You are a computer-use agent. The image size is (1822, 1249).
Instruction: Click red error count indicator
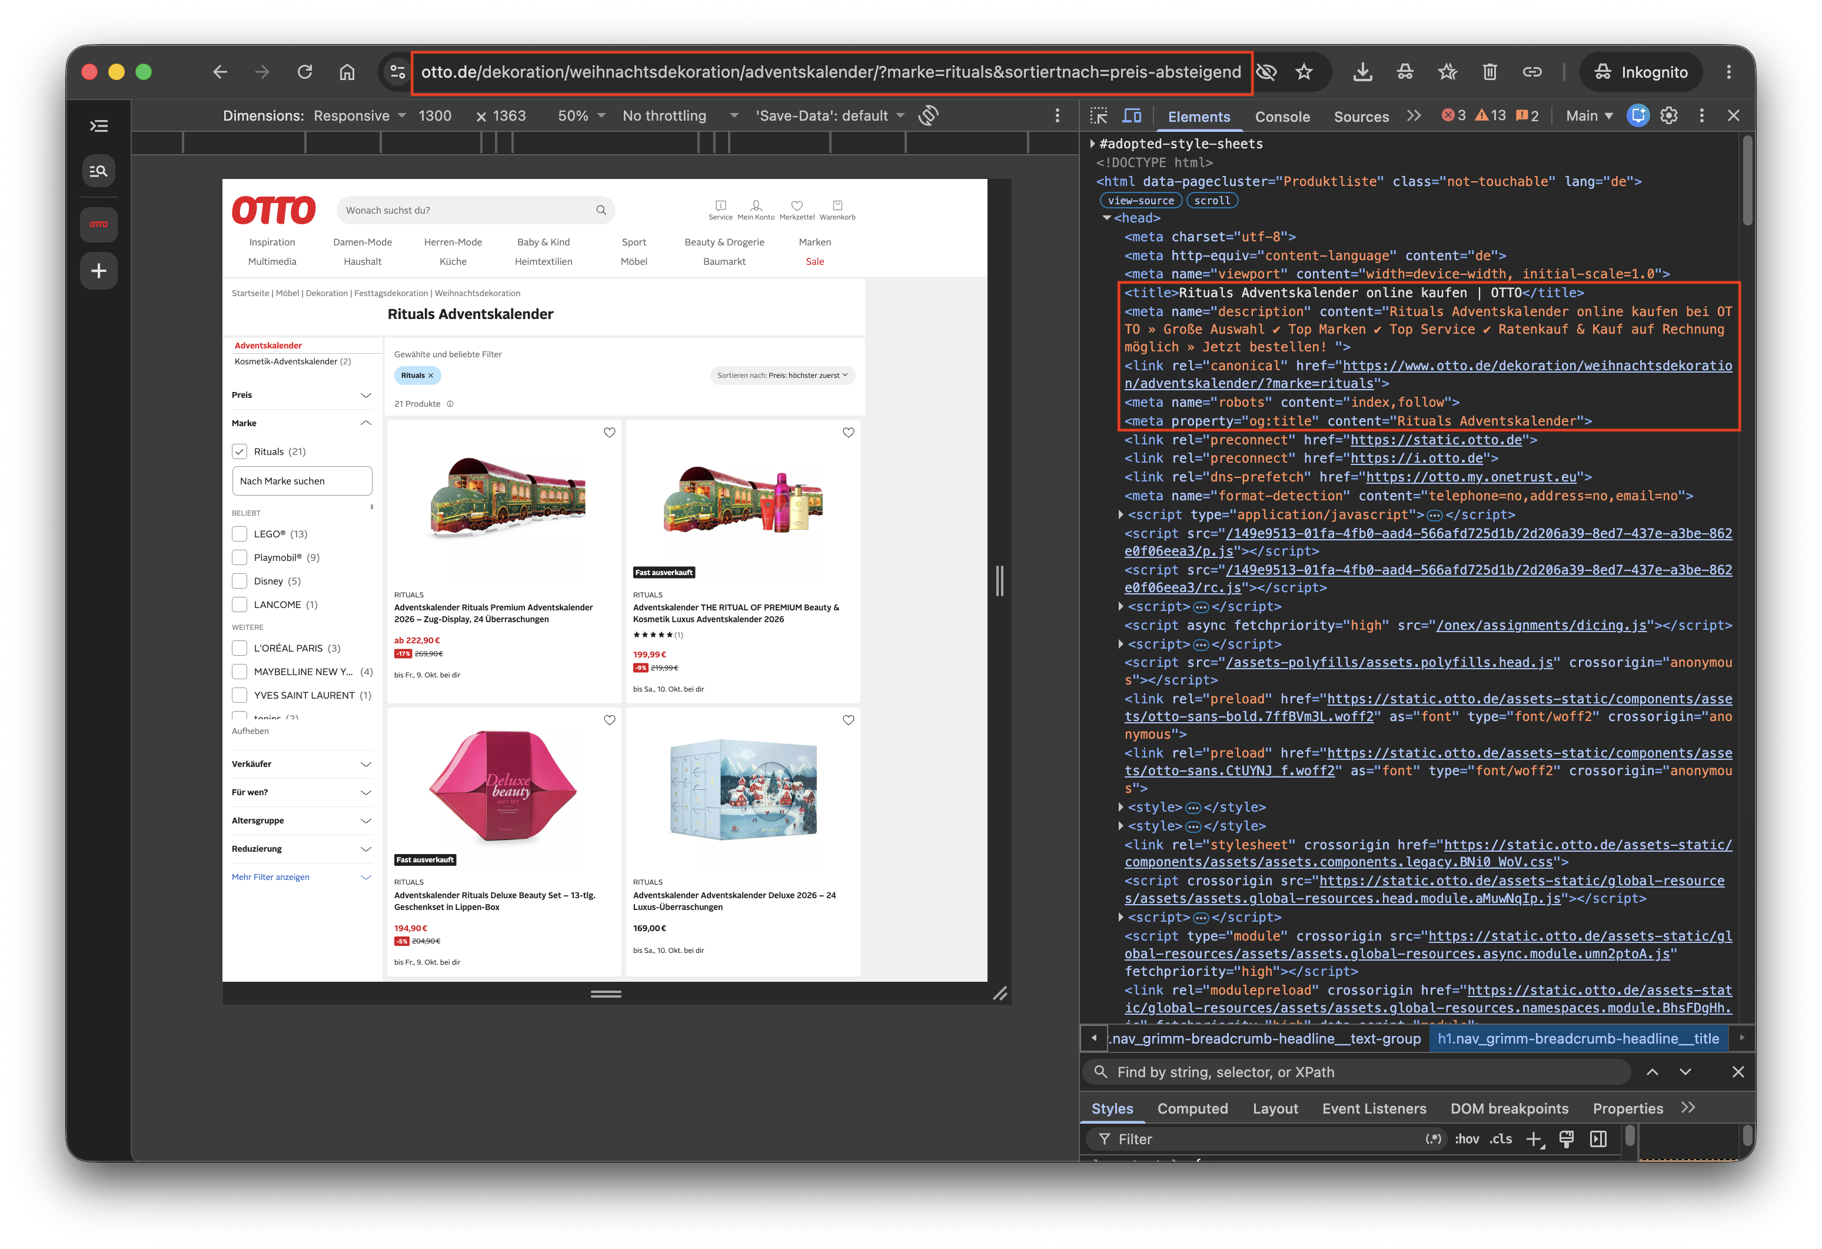pyautogui.click(x=1454, y=116)
